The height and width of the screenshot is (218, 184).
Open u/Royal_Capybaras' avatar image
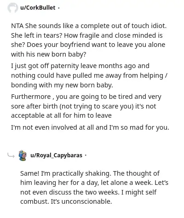(x=23, y=155)
